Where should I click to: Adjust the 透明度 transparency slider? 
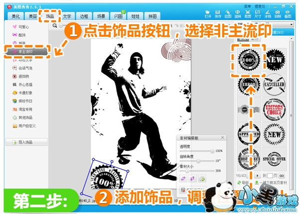212,151
